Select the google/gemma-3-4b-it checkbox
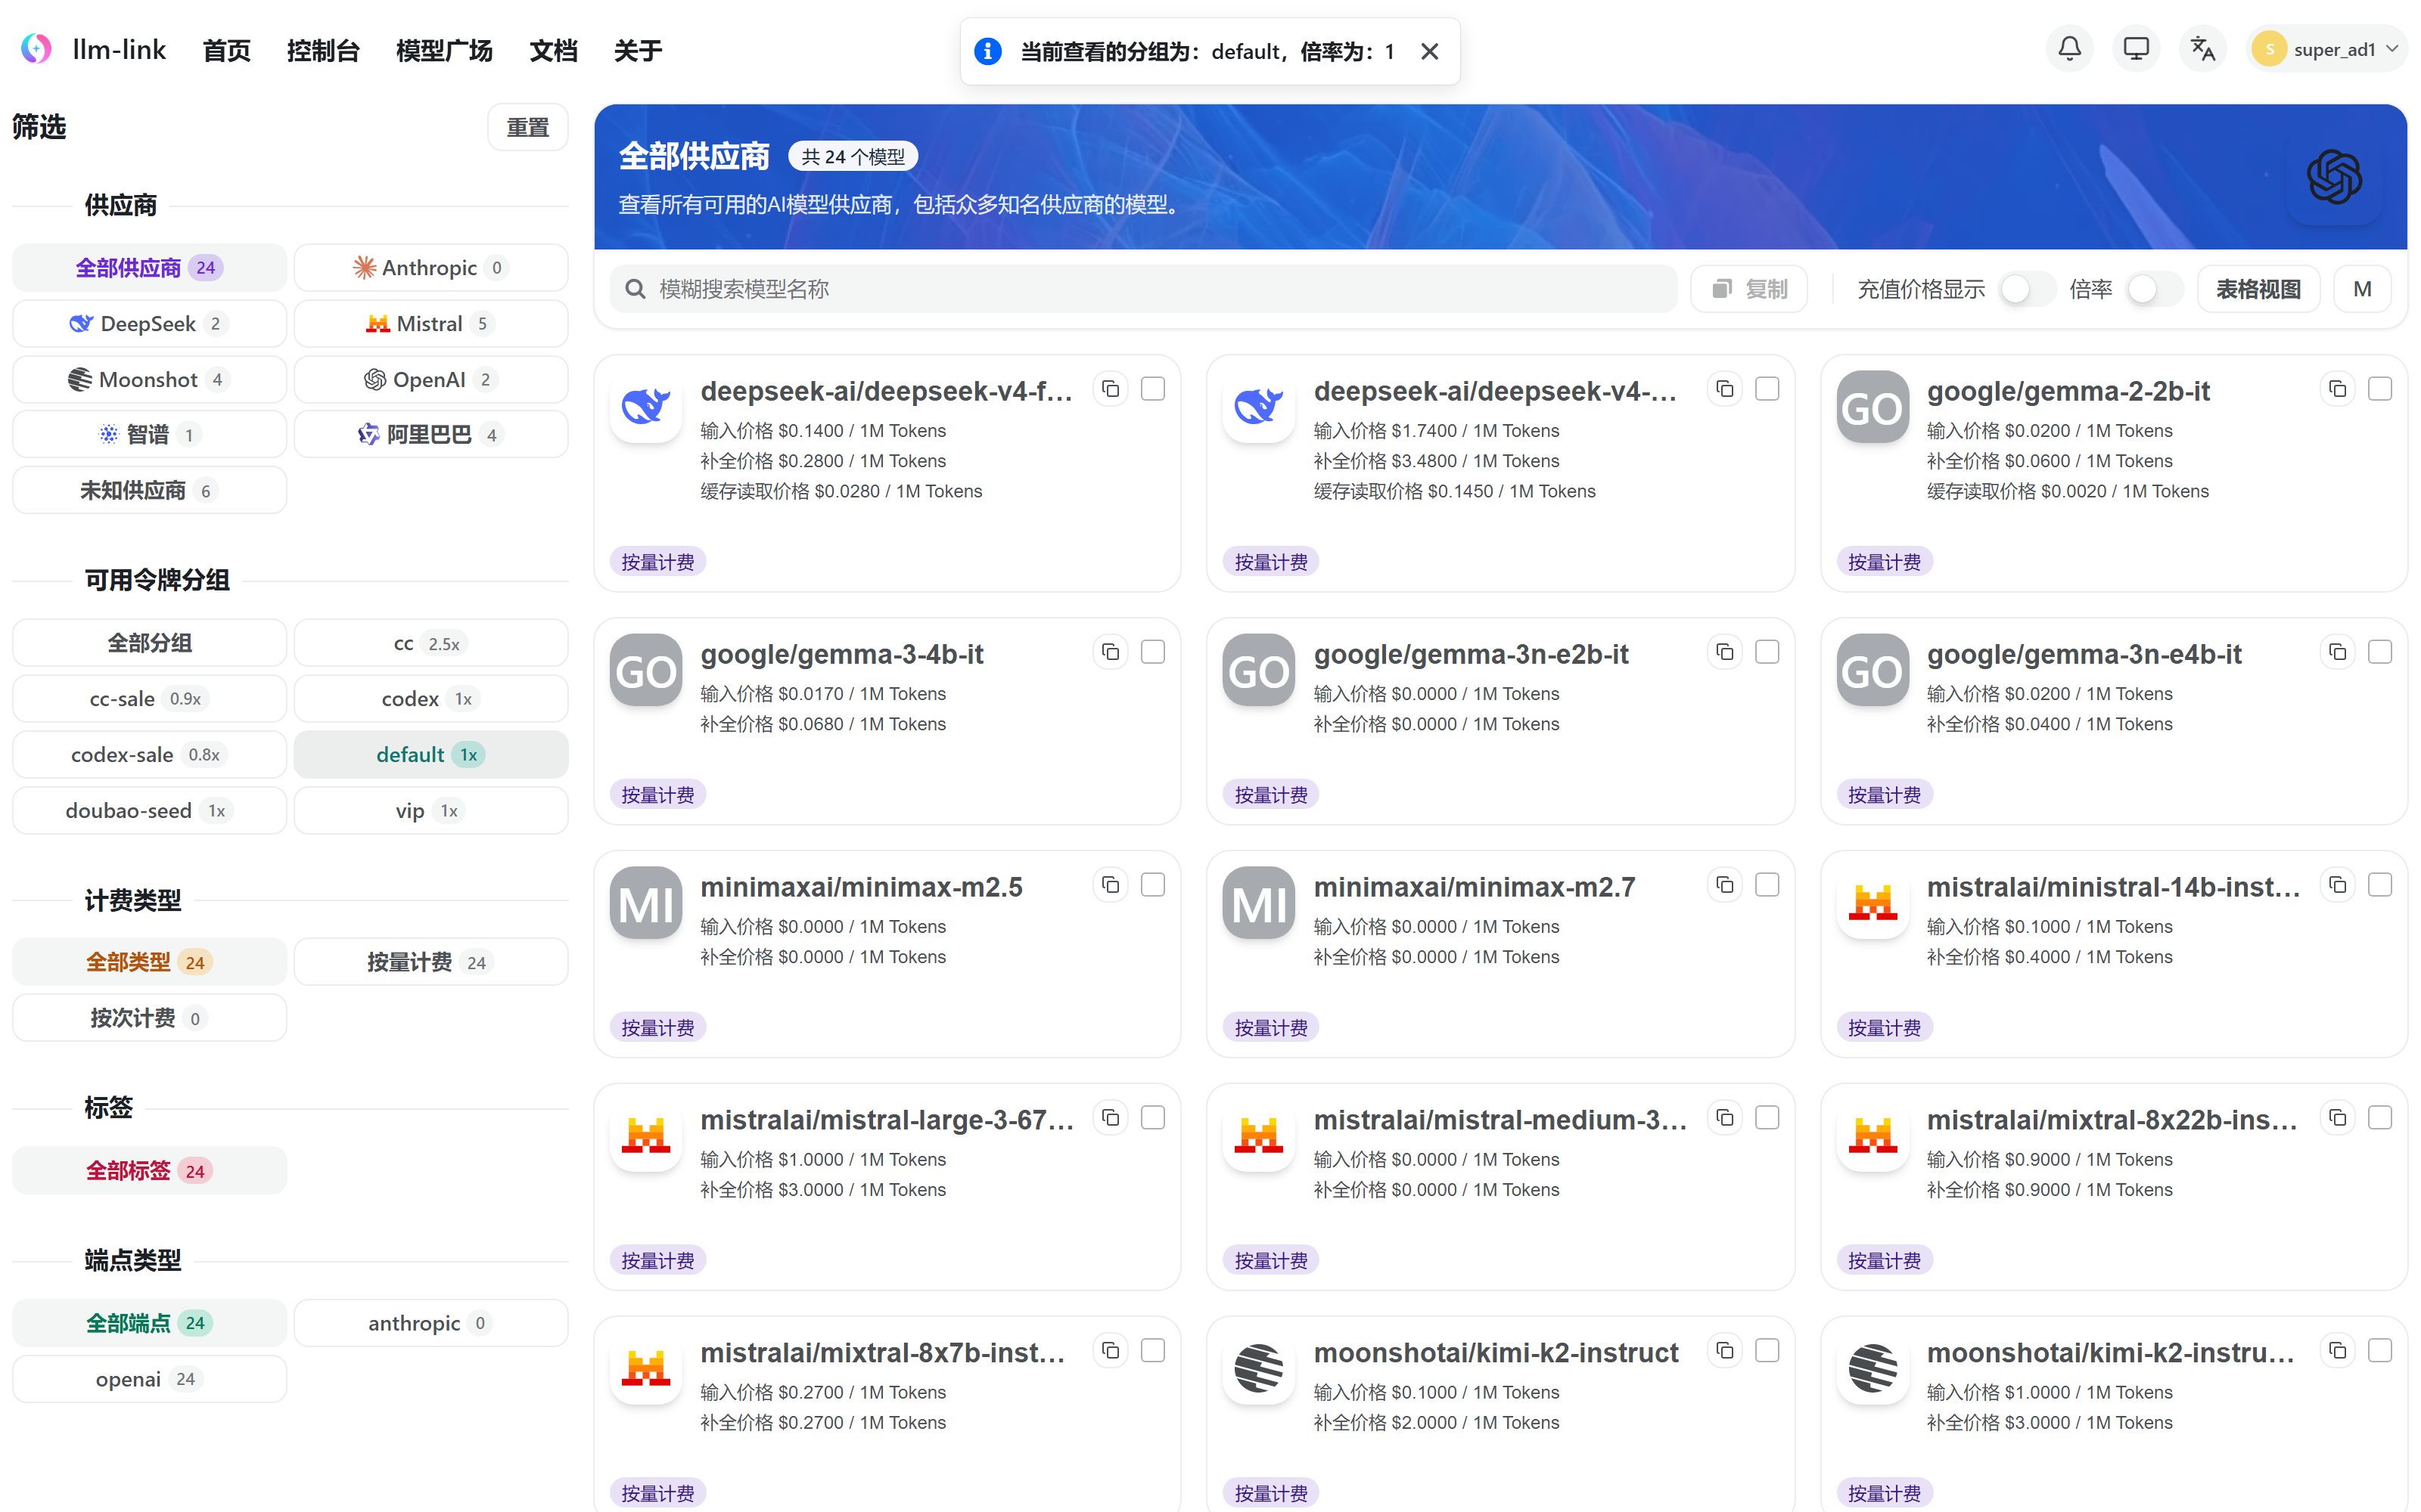Image resolution: width=2421 pixels, height=1512 pixels. 1154,652
